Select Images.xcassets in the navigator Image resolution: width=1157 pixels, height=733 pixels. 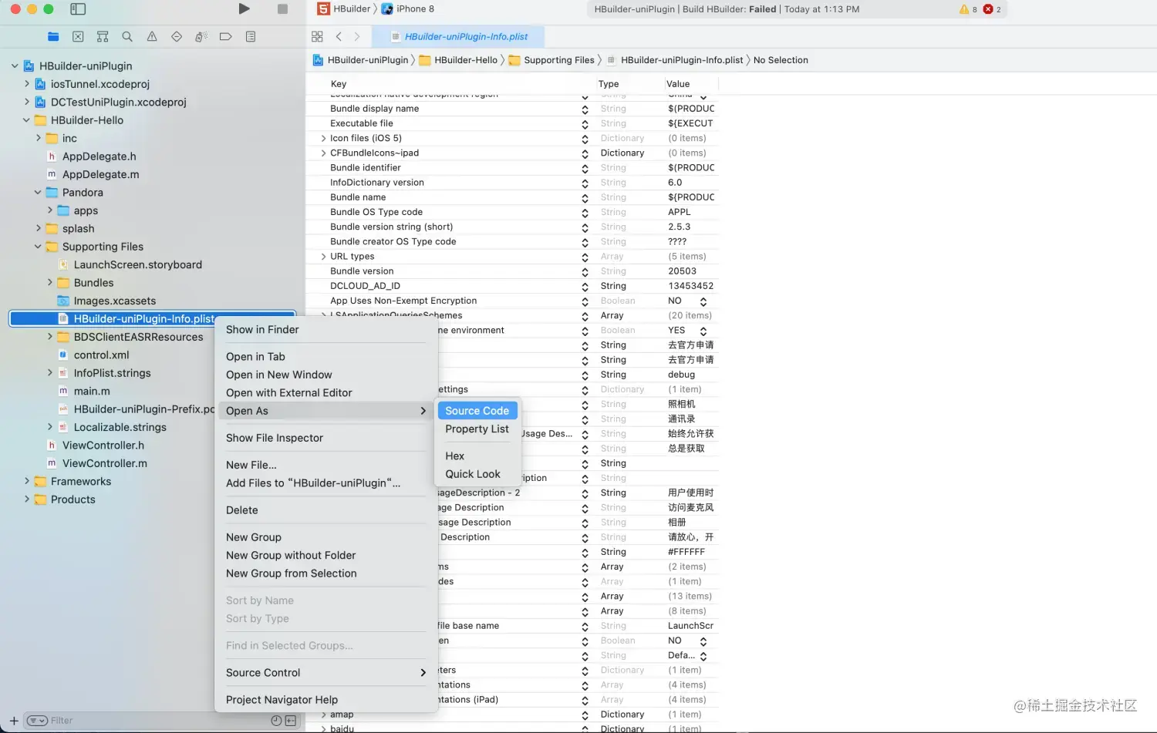click(x=114, y=301)
